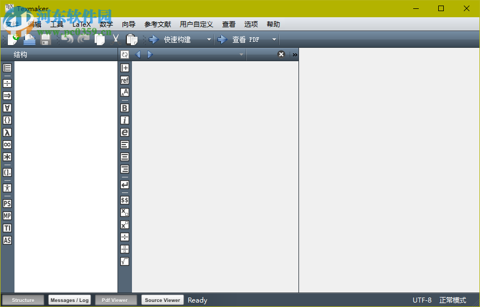Apply italic with the i icon
The image size is (480, 307).
[125, 120]
